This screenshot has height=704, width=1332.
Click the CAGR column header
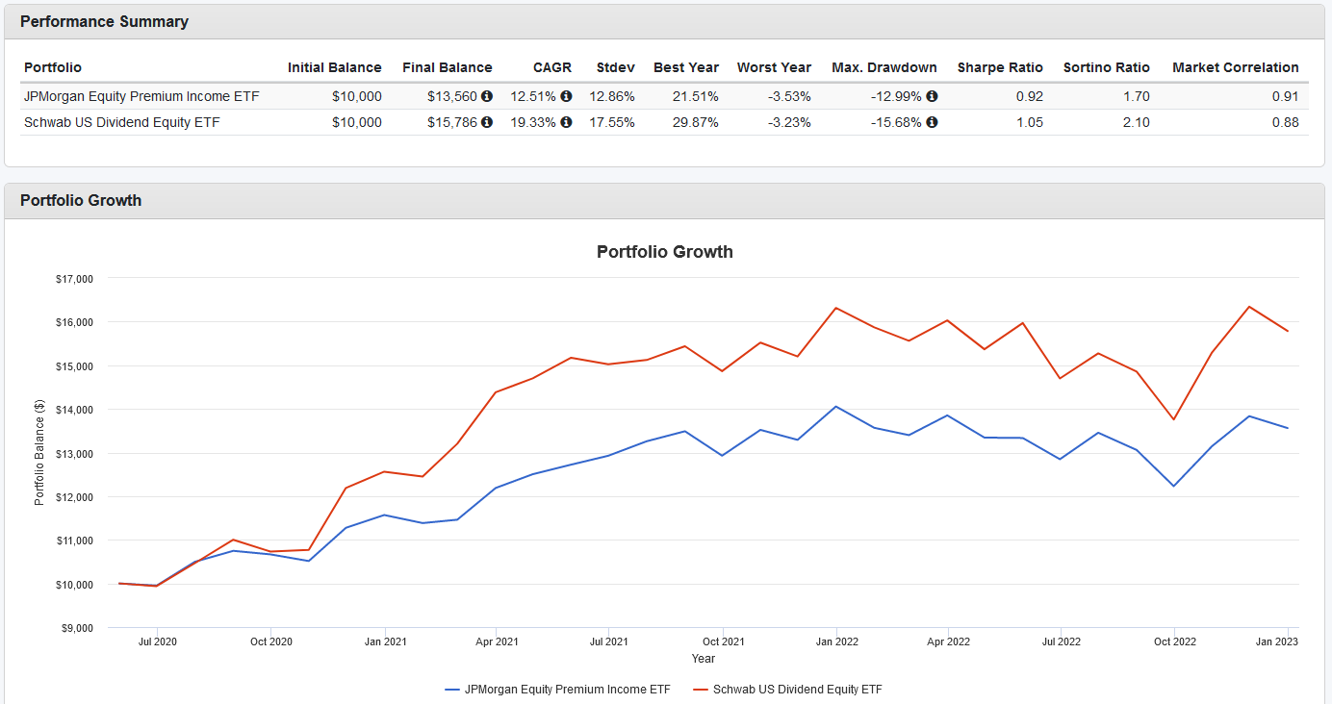point(552,67)
